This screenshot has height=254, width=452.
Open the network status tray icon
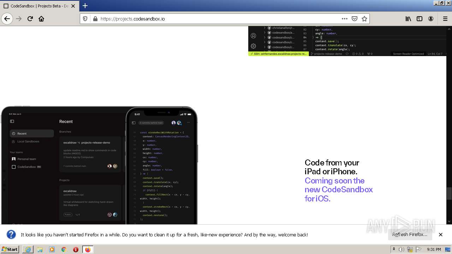pyautogui.click(x=410, y=249)
